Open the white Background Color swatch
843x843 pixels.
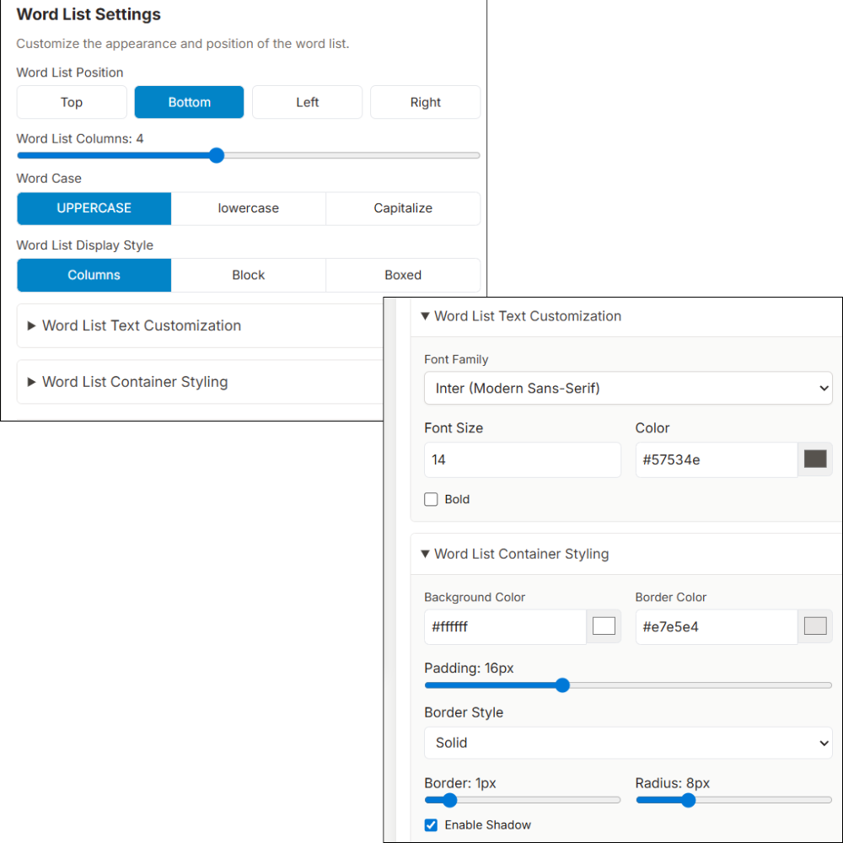[x=604, y=626]
